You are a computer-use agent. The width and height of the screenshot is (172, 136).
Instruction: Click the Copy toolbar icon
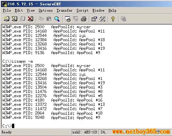41,19
